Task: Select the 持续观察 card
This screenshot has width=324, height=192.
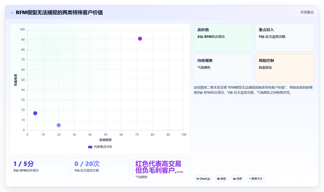Action: pos(223,68)
